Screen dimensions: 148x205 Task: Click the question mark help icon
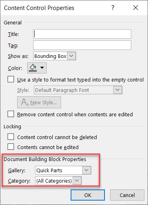click(x=113, y=8)
